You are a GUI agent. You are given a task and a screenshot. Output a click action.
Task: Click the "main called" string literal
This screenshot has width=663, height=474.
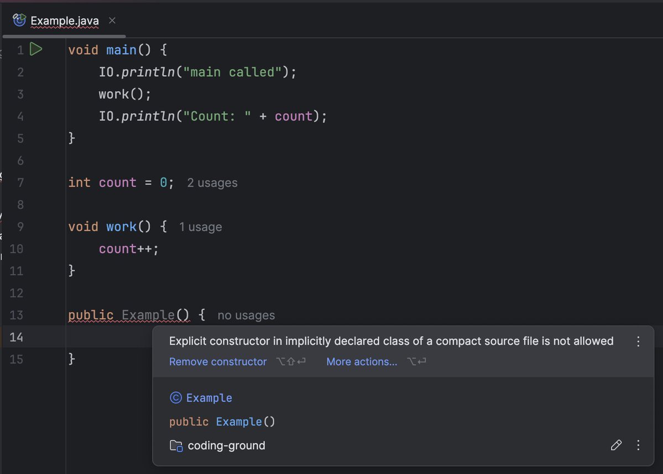232,72
